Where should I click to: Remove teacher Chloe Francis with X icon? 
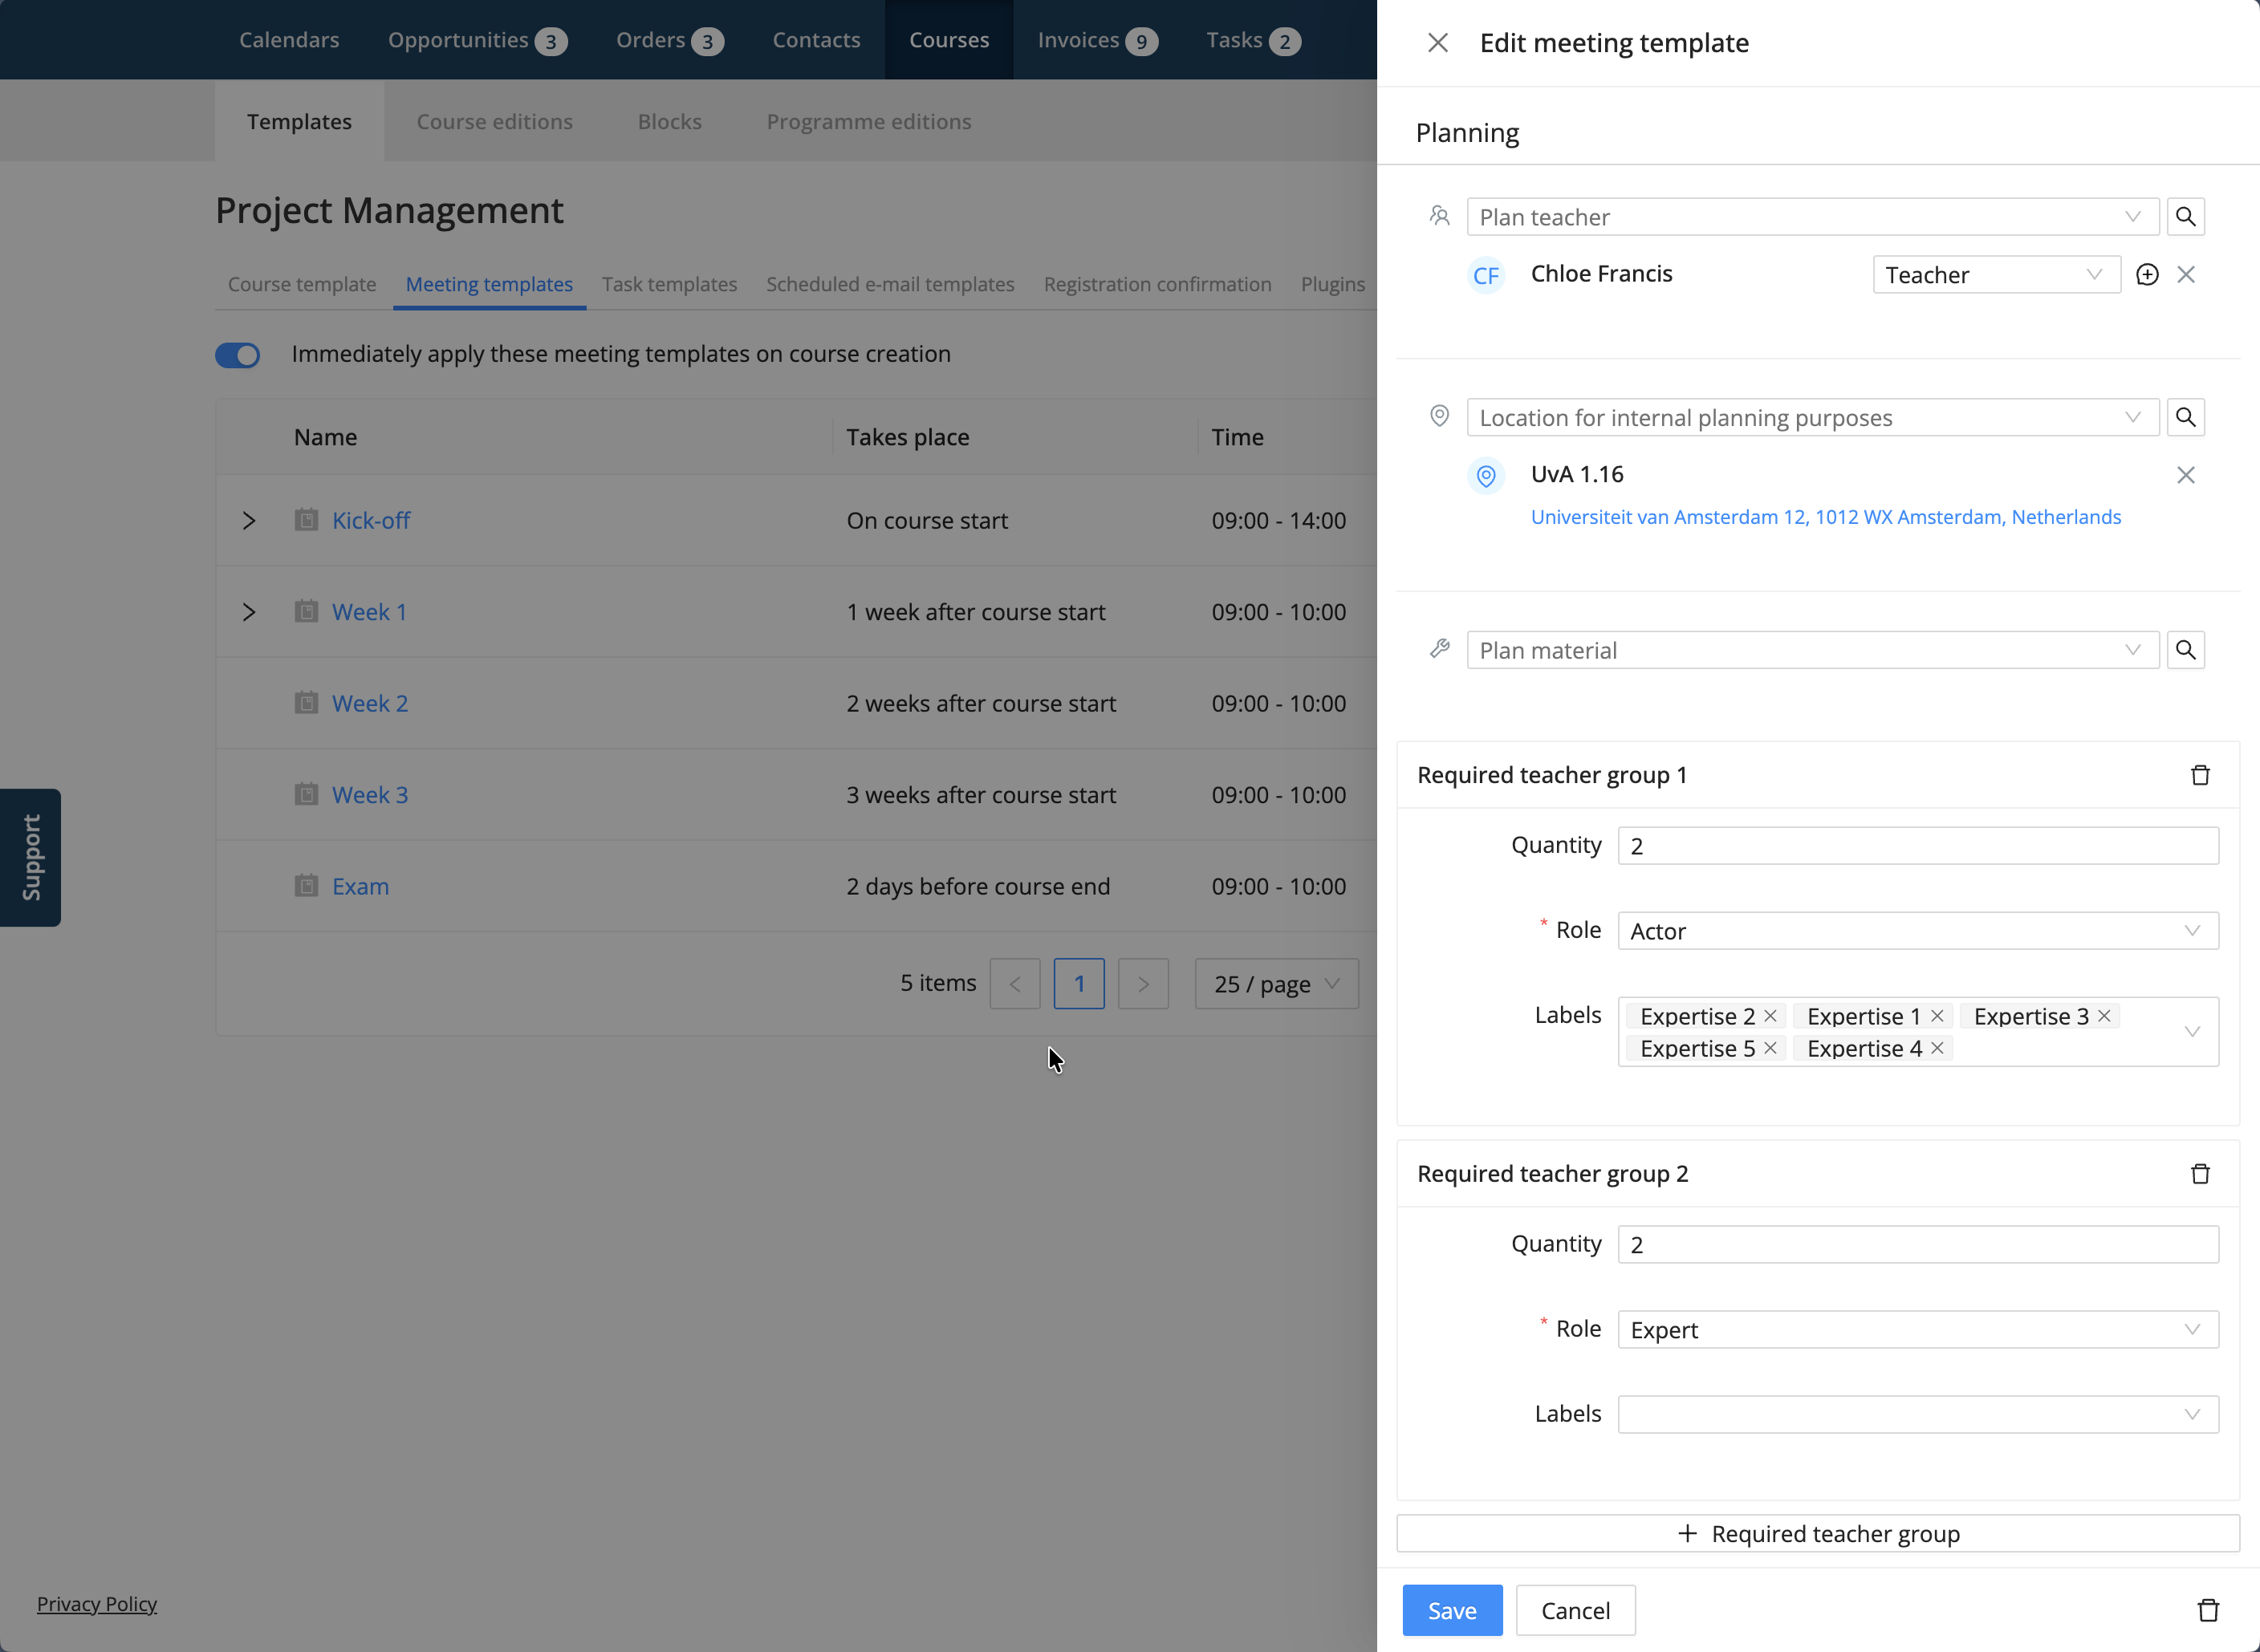point(2186,275)
